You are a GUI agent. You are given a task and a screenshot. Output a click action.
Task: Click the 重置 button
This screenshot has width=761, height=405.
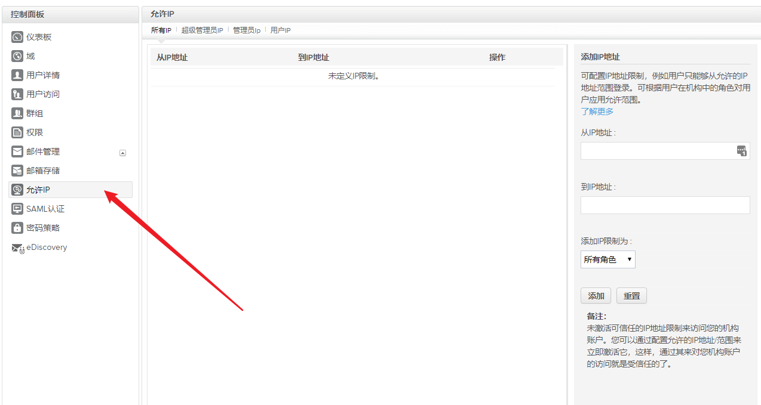pos(631,296)
